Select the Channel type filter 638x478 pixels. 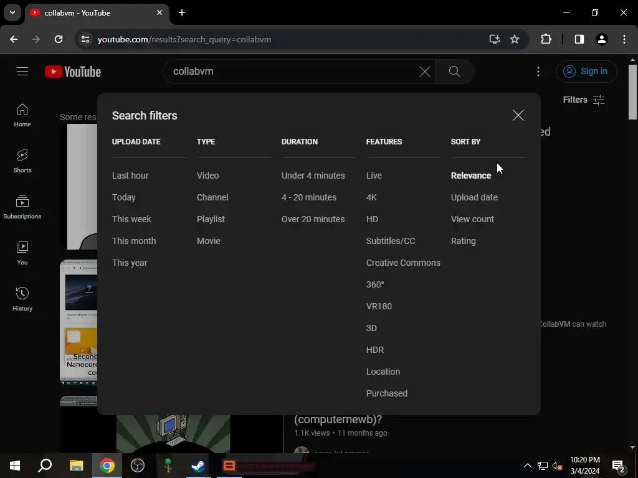pos(212,197)
